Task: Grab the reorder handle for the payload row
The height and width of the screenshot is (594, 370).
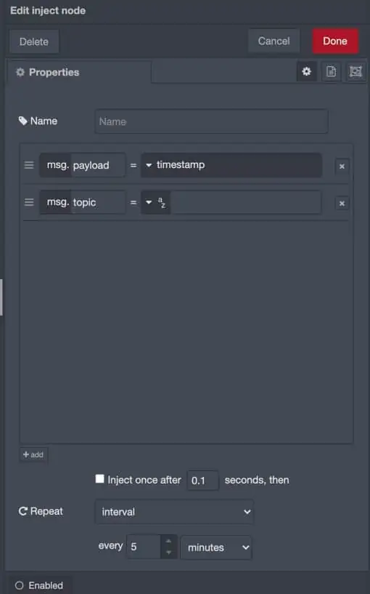Action: pyautogui.click(x=29, y=165)
